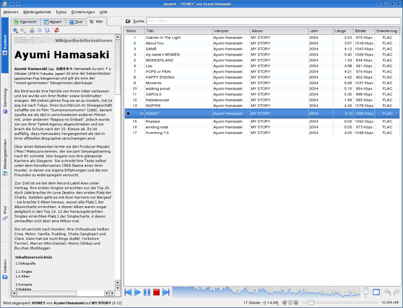Screen dimensions: 403x308
Task: Click the Wiki pane scroll-left arrow at far left
Action: [14, 293]
